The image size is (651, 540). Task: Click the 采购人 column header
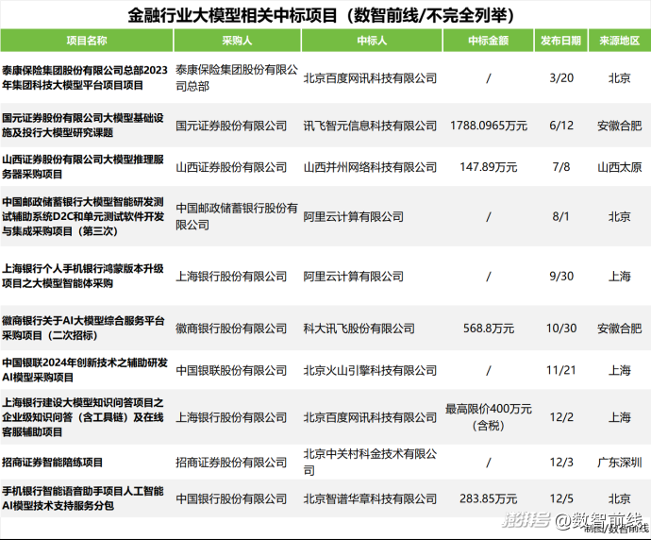tap(237, 41)
